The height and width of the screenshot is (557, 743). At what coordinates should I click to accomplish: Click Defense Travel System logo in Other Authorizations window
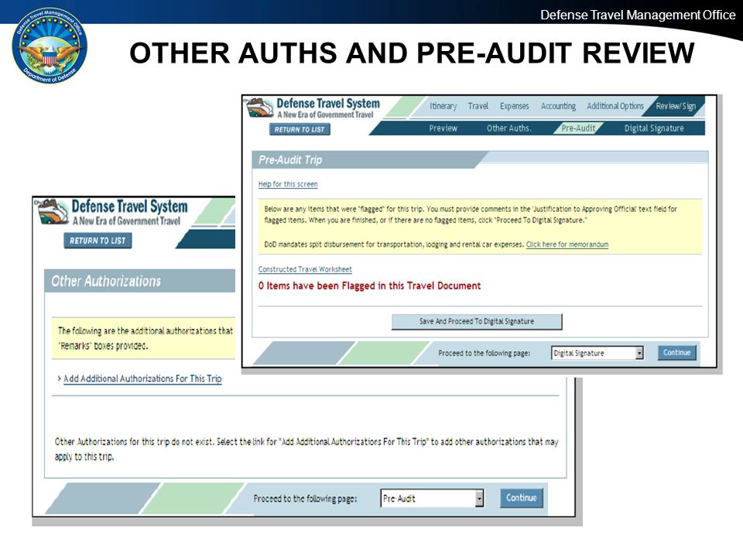(112, 212)
